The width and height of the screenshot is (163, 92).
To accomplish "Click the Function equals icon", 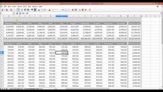I will [23, 13].
